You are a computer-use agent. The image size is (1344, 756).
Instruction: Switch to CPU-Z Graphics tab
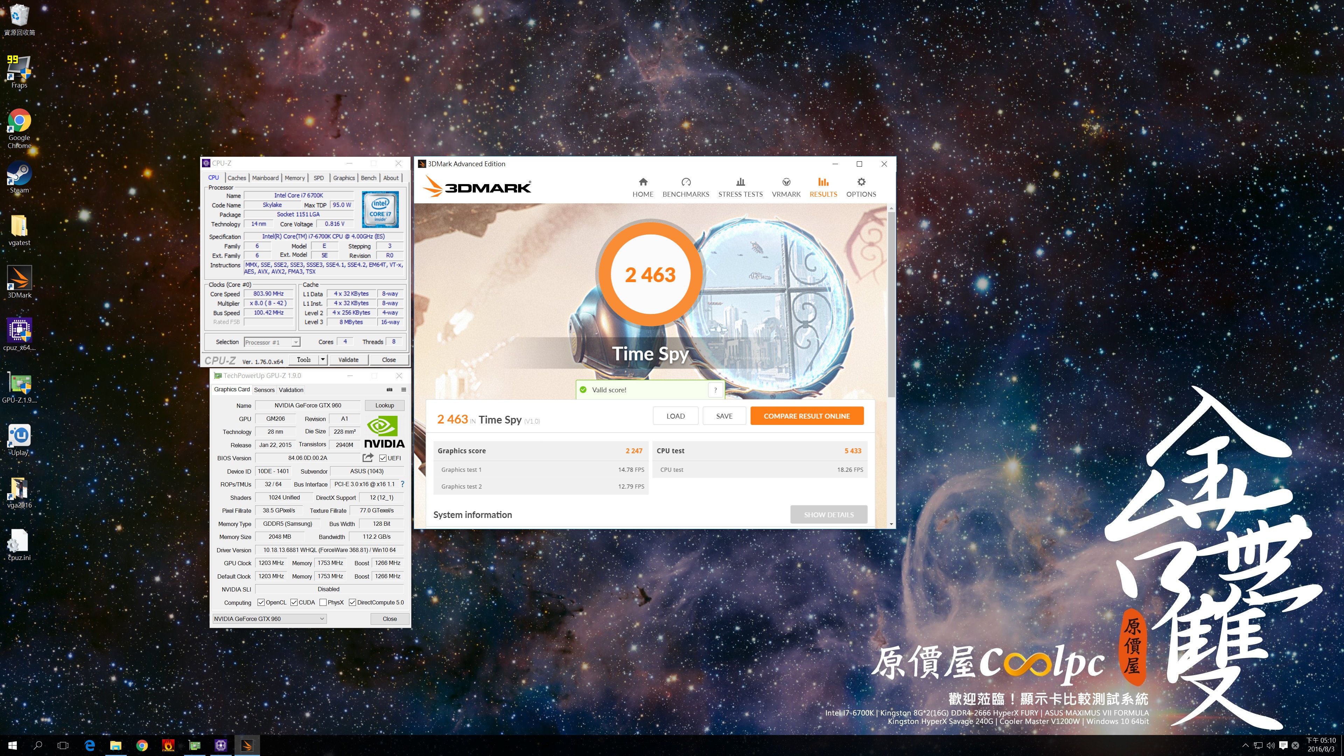[344, 178]
